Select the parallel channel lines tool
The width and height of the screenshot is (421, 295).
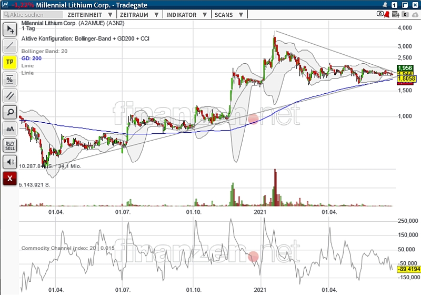[9, 95]
